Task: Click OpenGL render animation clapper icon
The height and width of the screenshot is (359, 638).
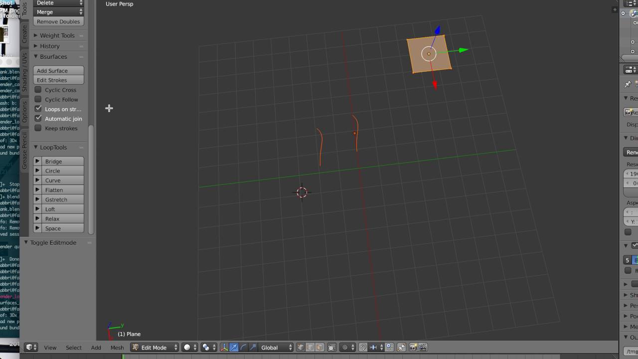Action: tap(423, 348)
